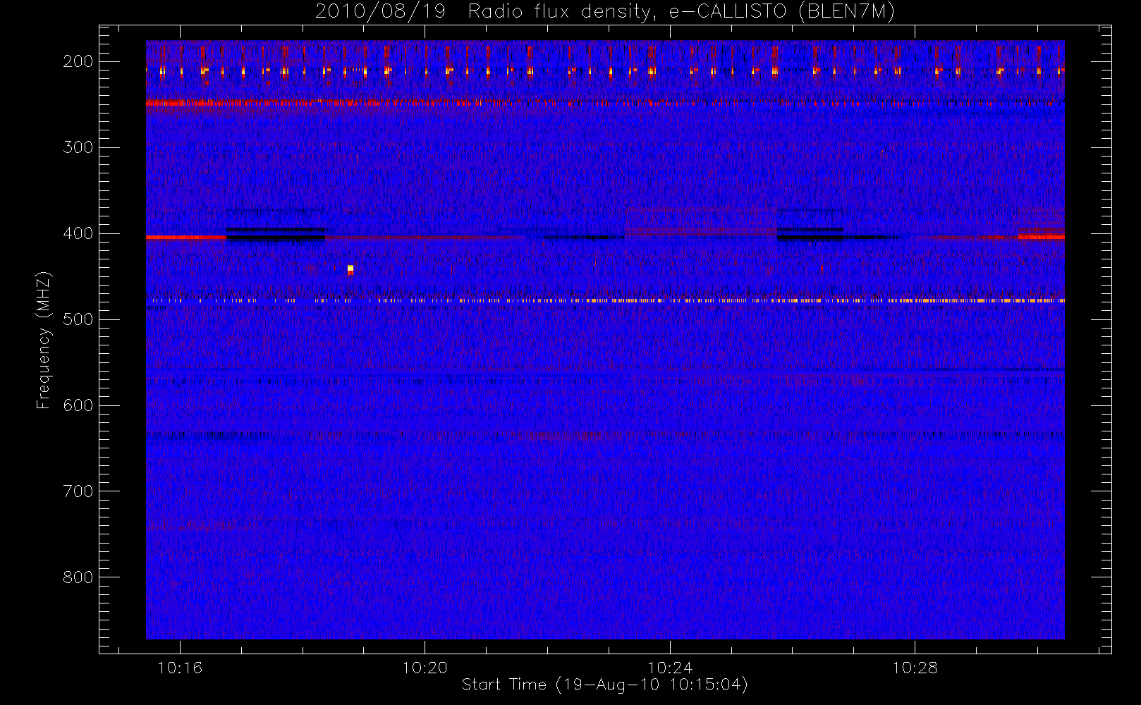Click the '400' frequency tick label

78,233
